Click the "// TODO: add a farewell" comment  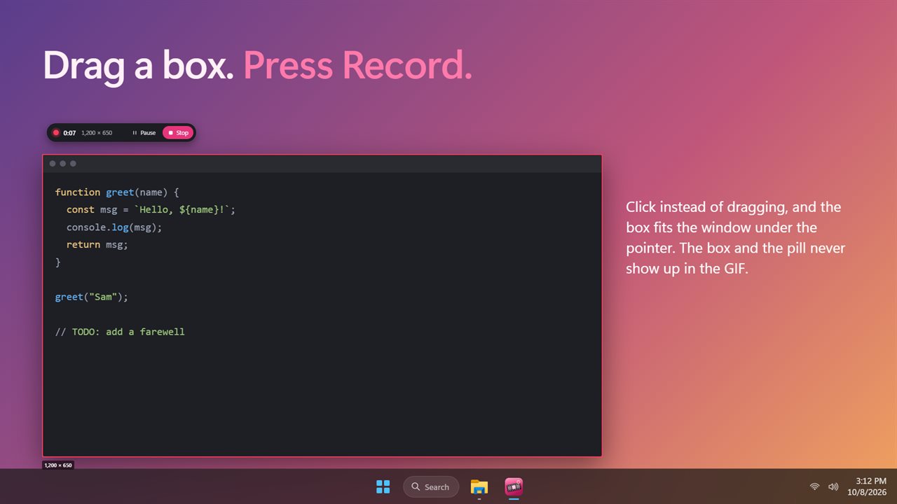pyautogui.click(x=120, y=332)
